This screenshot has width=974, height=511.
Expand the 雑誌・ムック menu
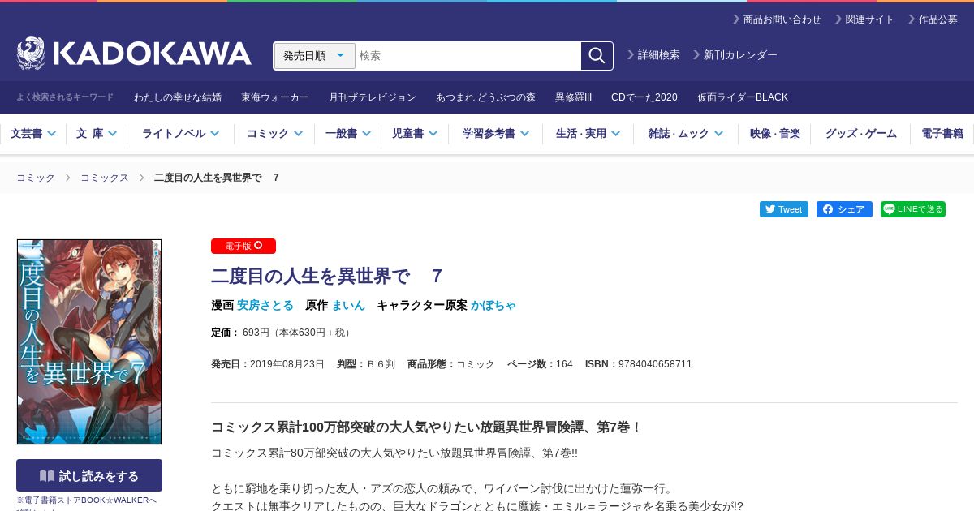pos(686,134)
